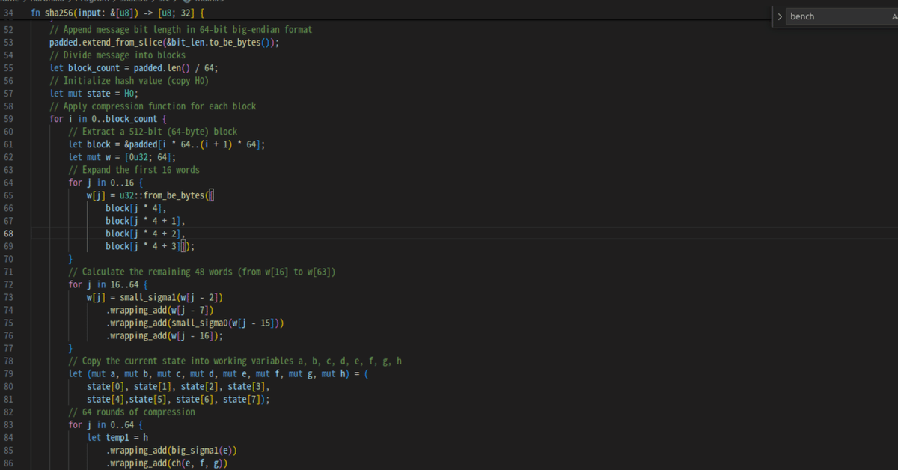Click the line "let (mut a, mut b, mut c"
Viewport: 898px width, 470px height.
coord(219,373)
